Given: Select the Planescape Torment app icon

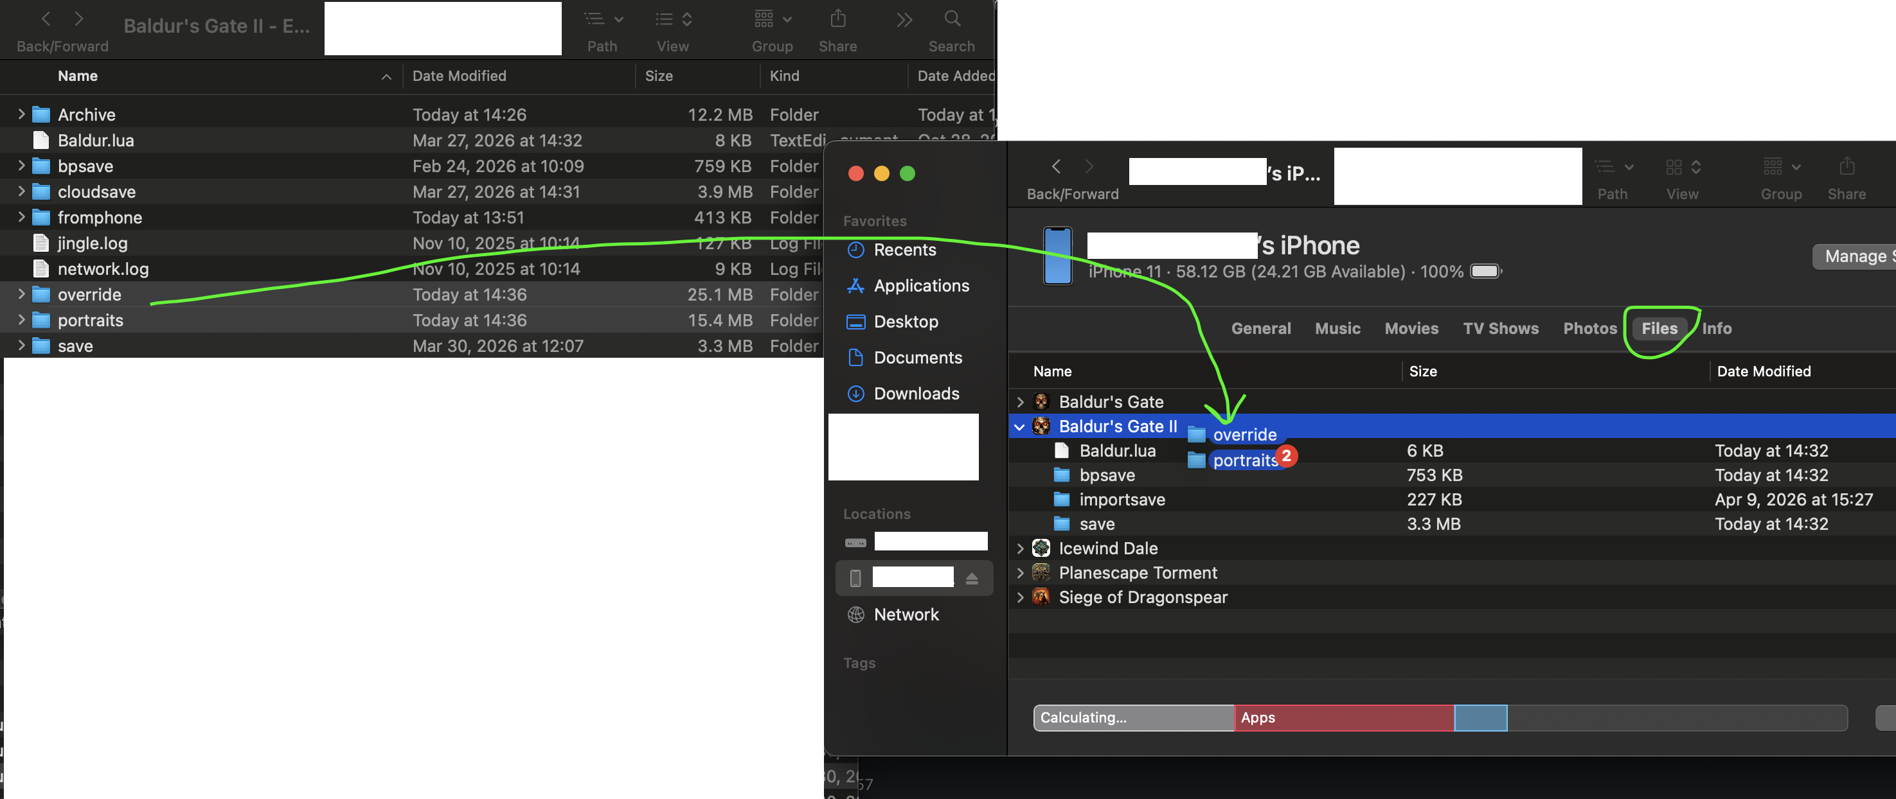Looking at the screenshot, I should [1041, 572].
